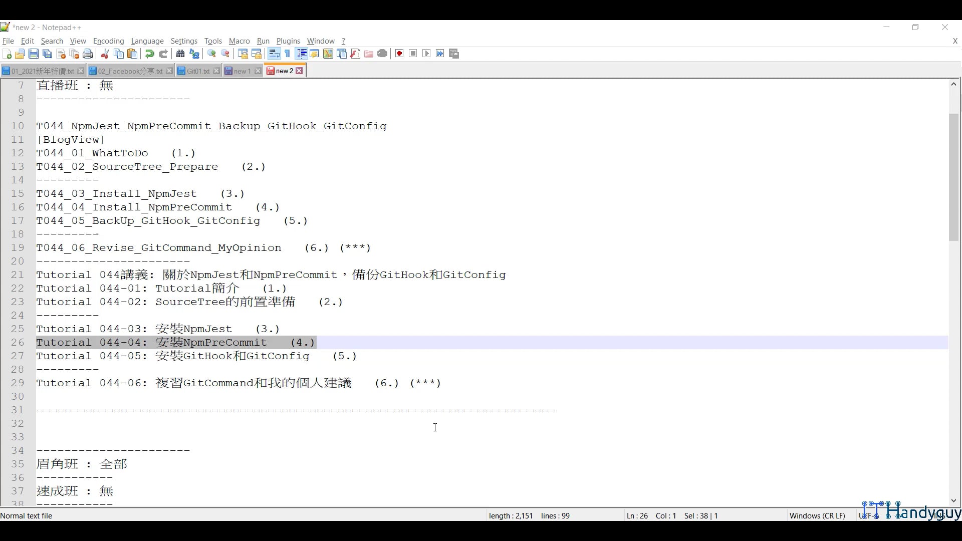This screenshot has width=962, height=541.
Task: Click the Windows (CR LF) status item
Action: point(817,515)
